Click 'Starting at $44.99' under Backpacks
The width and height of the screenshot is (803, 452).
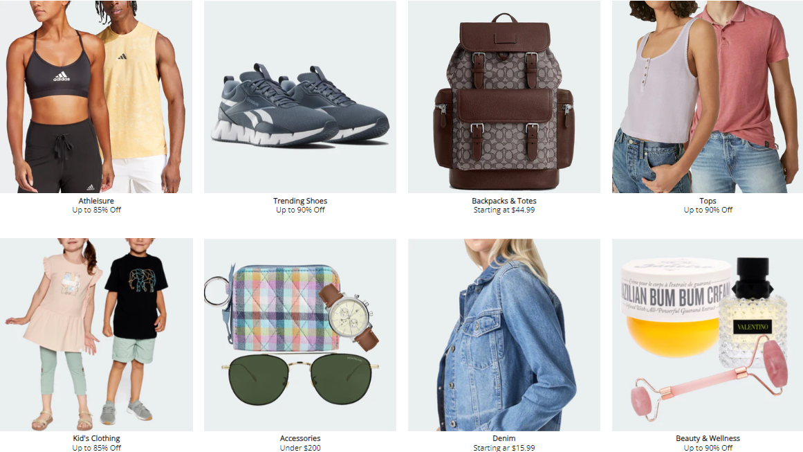(504, 210)
